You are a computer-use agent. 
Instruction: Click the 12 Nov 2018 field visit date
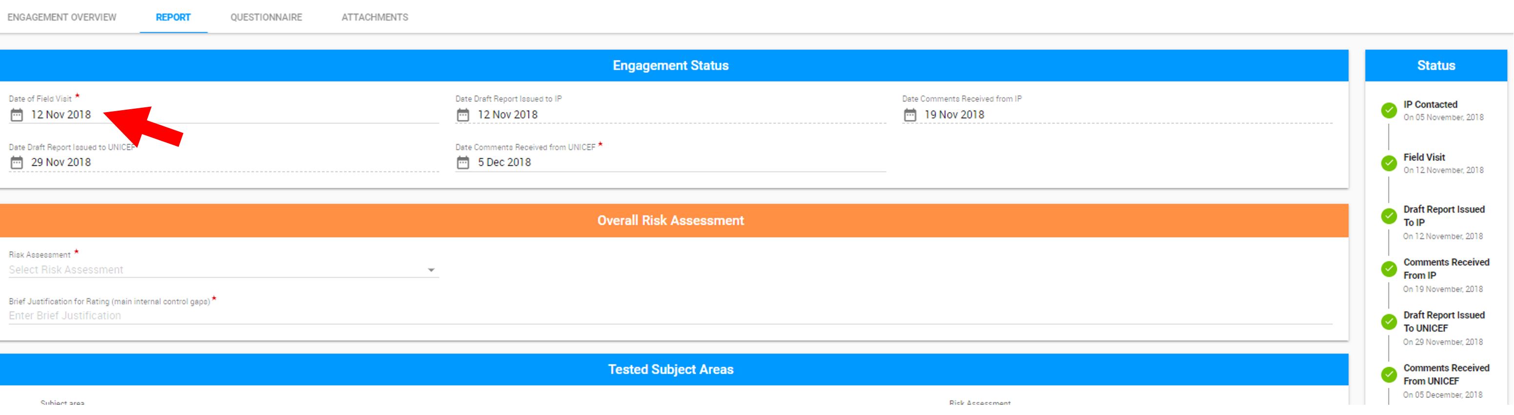[x=61, y=115]
